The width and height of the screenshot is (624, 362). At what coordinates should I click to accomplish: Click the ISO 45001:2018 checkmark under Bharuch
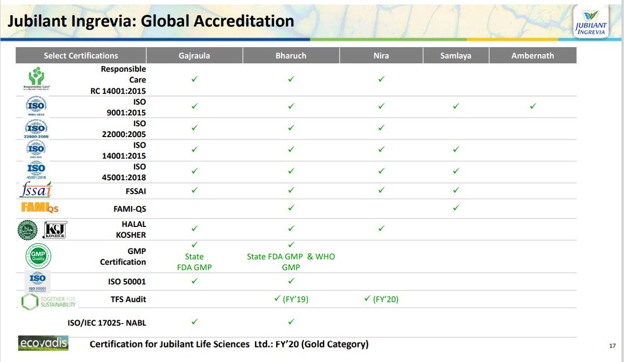point(291,170)
